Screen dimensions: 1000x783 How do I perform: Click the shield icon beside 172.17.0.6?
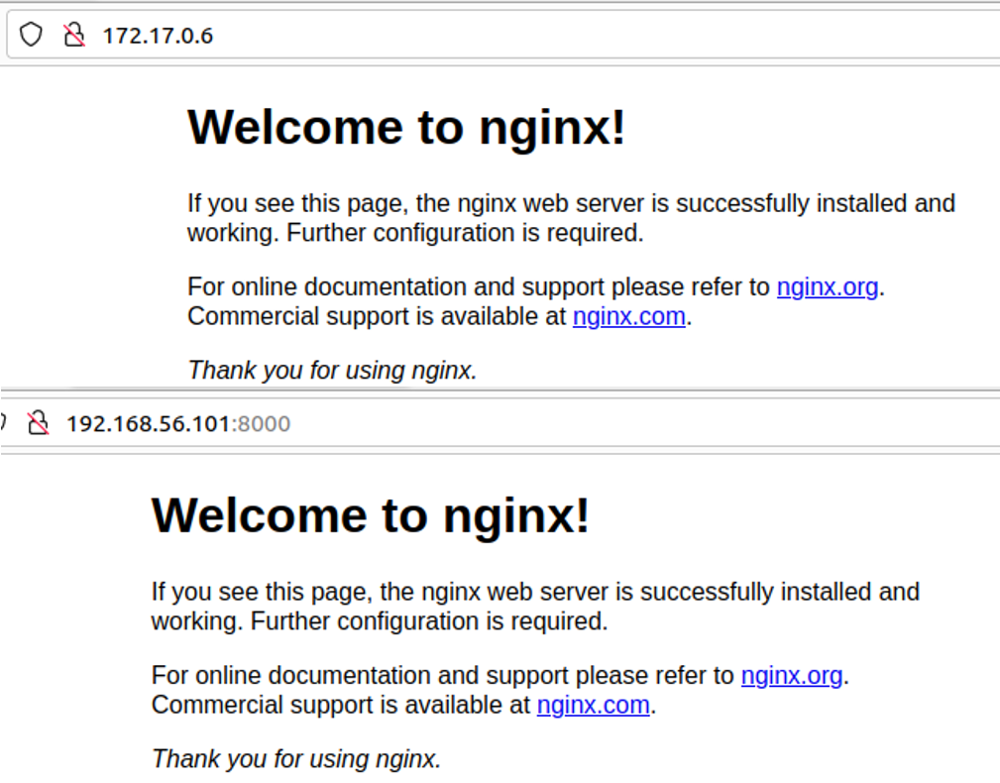(31, 35)
